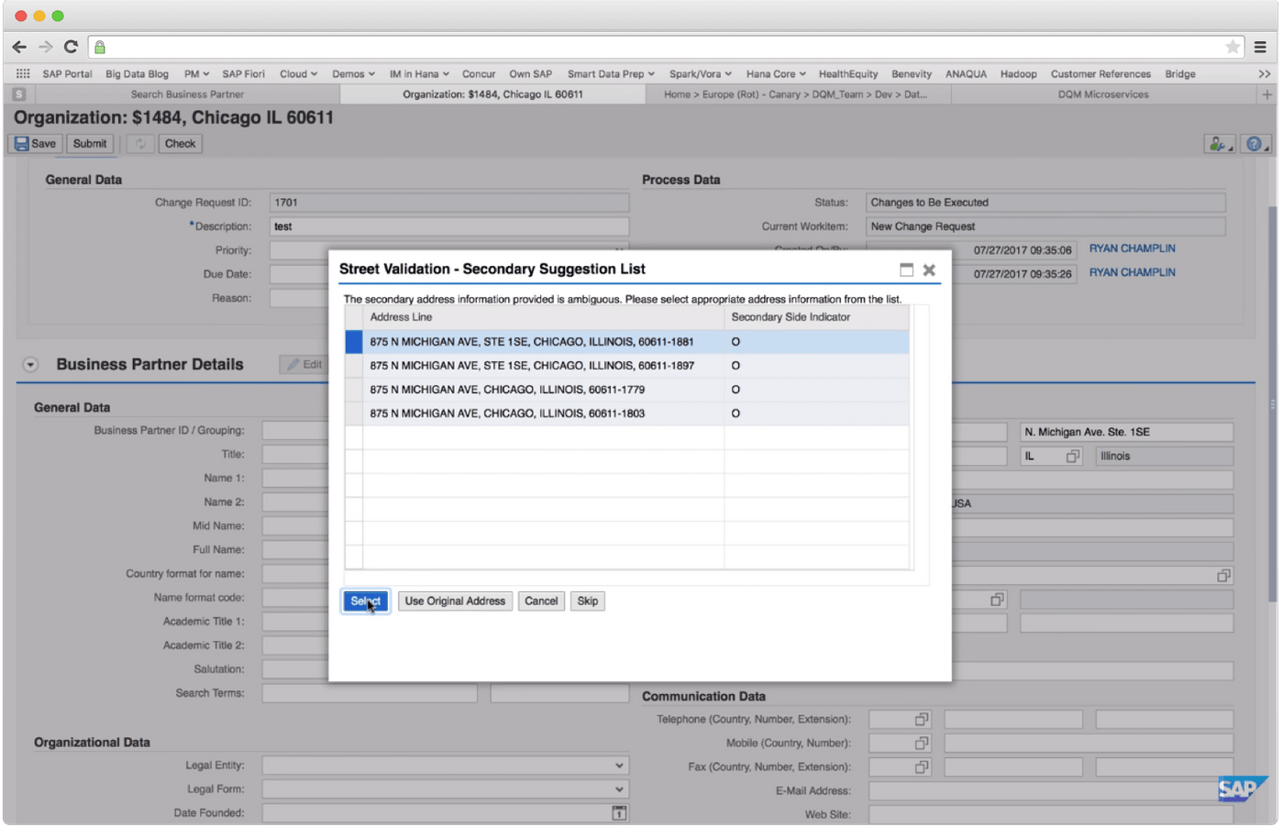Click the Submit toolbar button
This screenshot has height=838, width=1283.
pos(90,144)
